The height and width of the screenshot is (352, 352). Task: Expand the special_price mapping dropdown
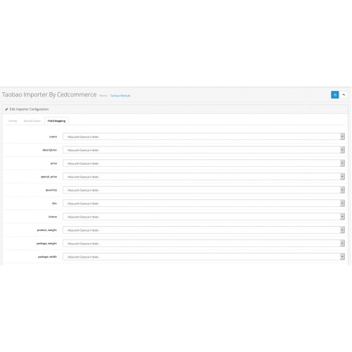[x=203, y=177]
